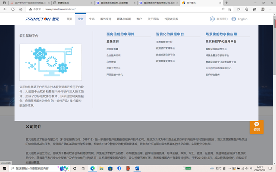Viewport: 276px width, 172px height.
Task: Open the orange 咨询 chat widget
Action: tap(257, 127)
